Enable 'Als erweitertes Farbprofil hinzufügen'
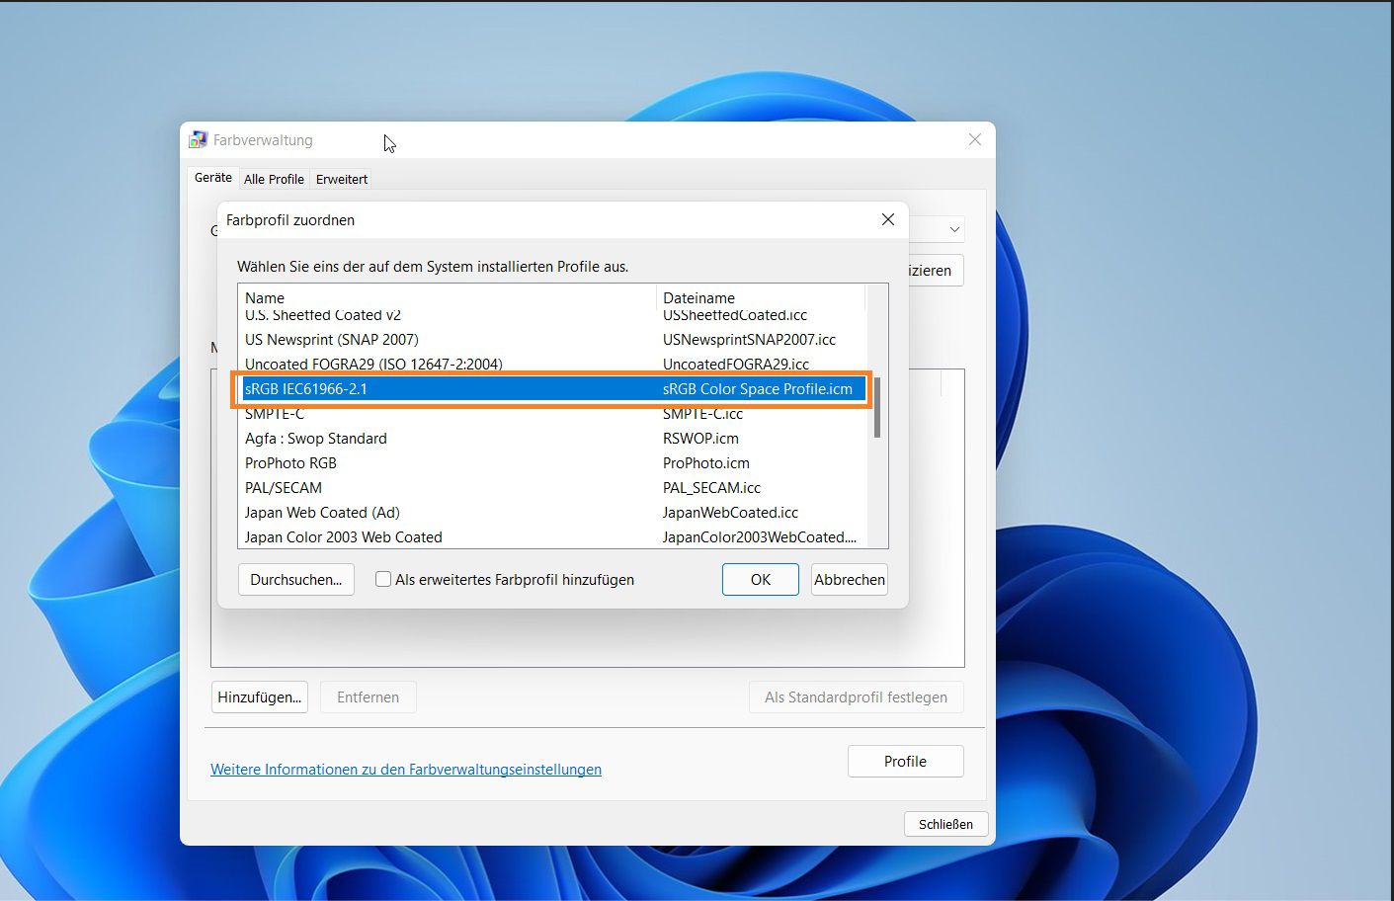This screenshot has width=1394, height=901. click(x=383, y=579)
